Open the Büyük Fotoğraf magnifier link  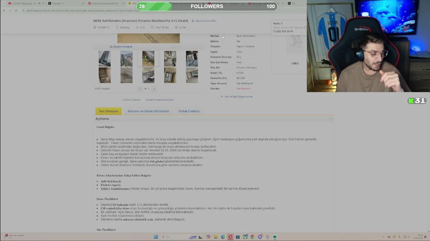pos(121,47)
